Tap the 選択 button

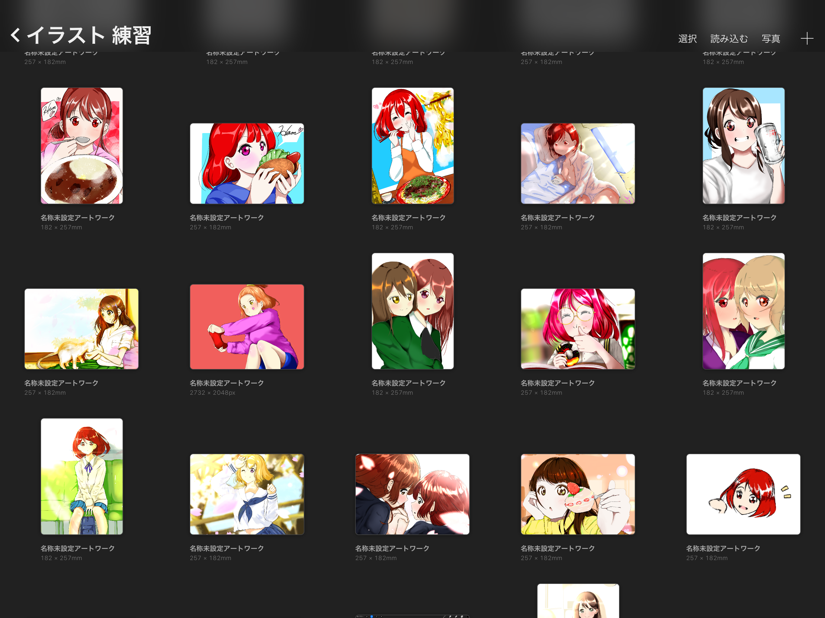click(687, 39)
